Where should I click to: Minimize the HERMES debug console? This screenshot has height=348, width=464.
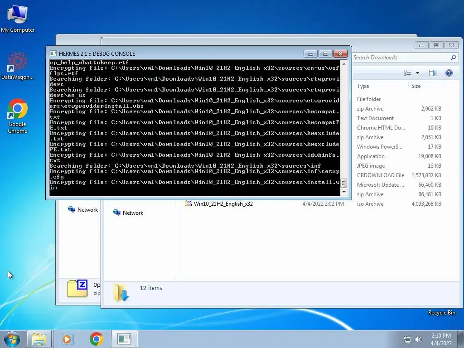click(x=310, y=54)
